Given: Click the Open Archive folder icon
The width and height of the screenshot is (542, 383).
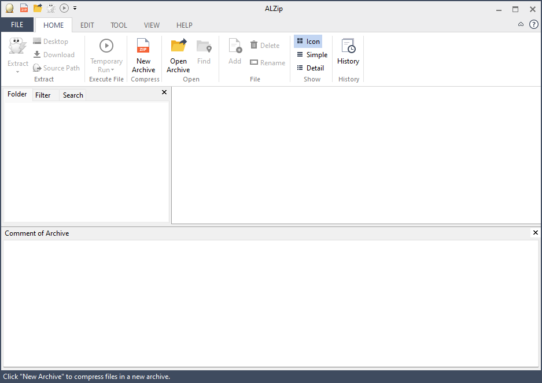Looking at the screenshot, I should (x=178, y=46).
